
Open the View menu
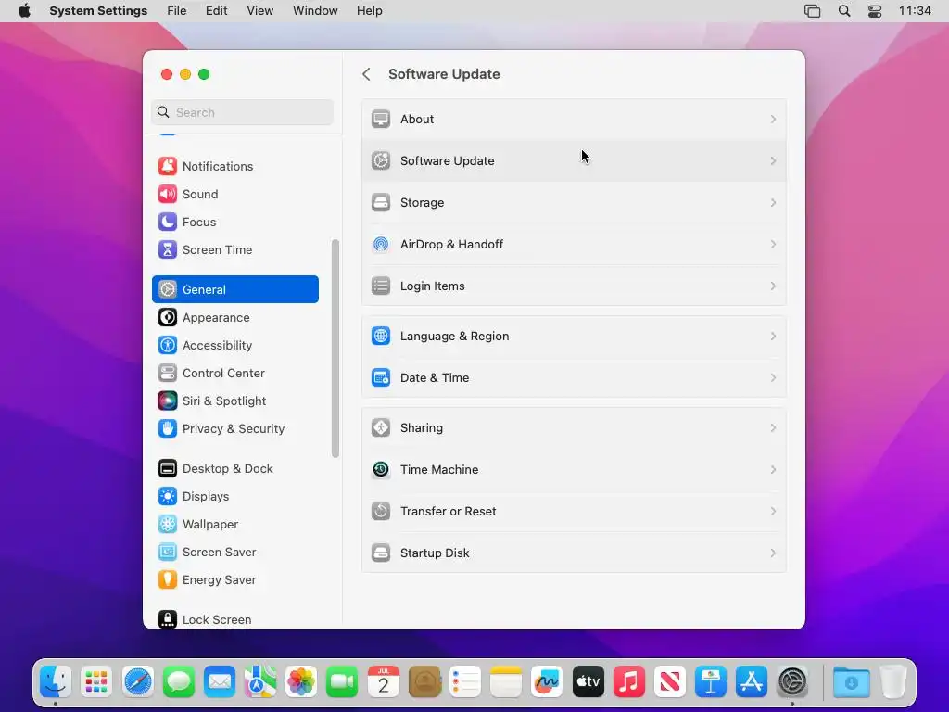click(259, 11)
